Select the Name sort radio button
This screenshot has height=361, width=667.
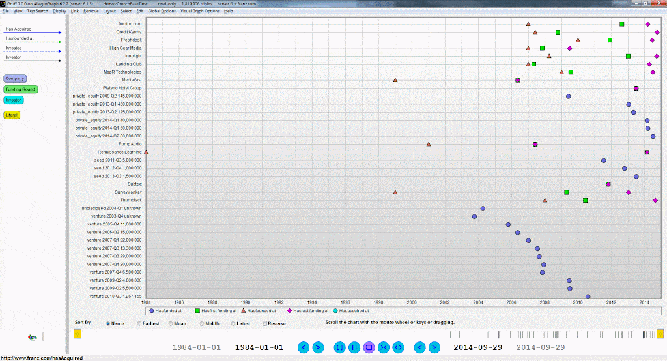pyautogui.click(x=108, y=324)
